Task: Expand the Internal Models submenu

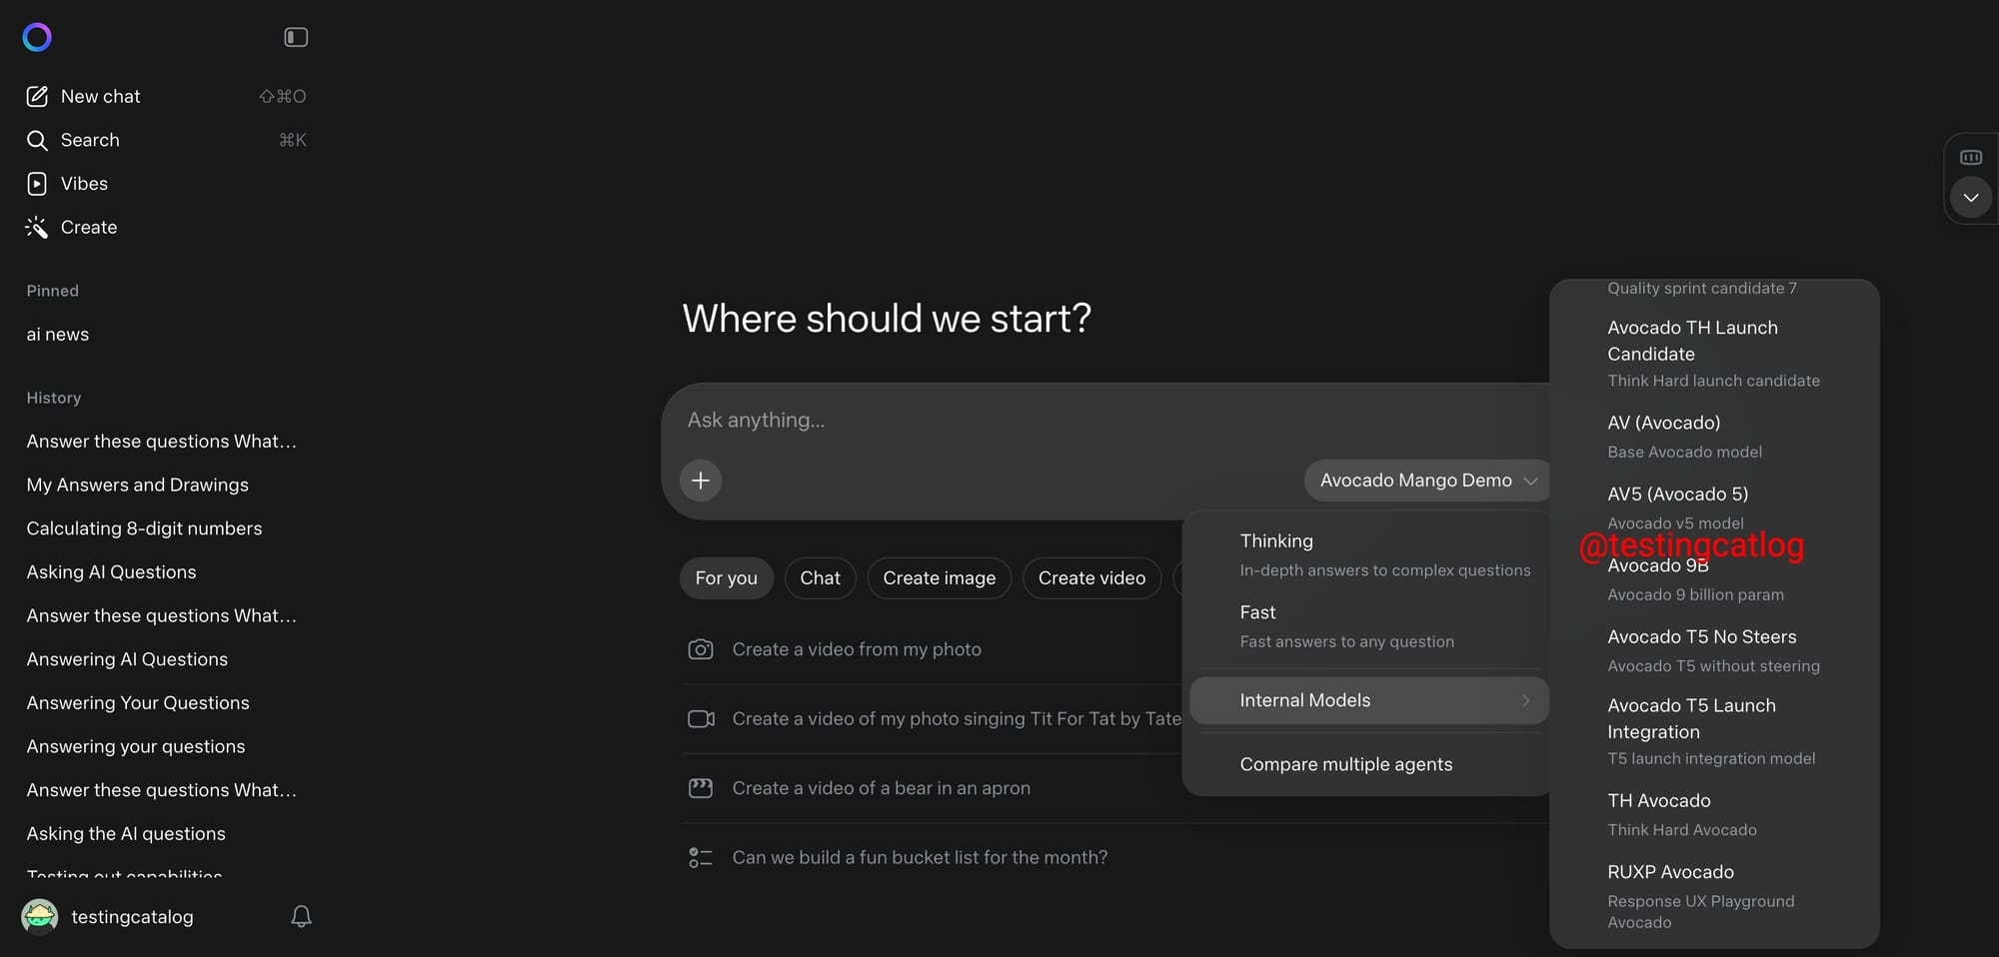Action: point(1368,700)
